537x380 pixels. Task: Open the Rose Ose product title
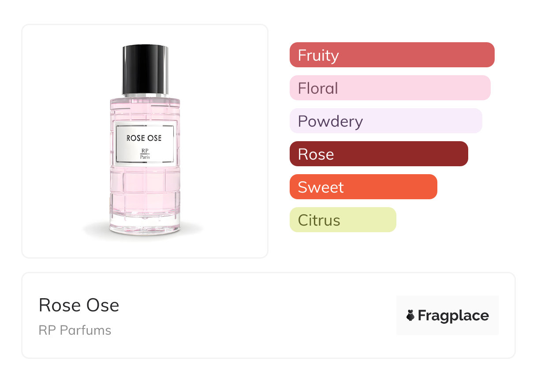coord(79,305)
